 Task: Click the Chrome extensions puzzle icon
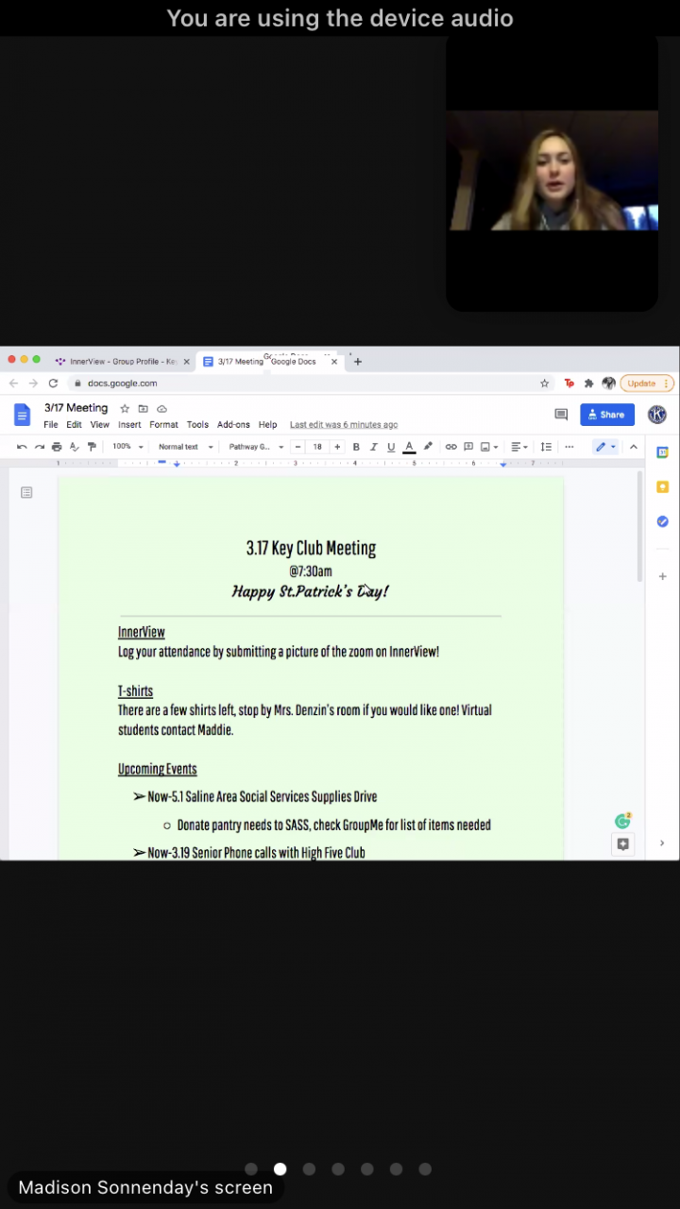click(589, 383)
